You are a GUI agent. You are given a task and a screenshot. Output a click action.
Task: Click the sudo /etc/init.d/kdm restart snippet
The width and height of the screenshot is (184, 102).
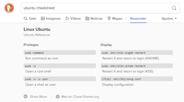136,66
